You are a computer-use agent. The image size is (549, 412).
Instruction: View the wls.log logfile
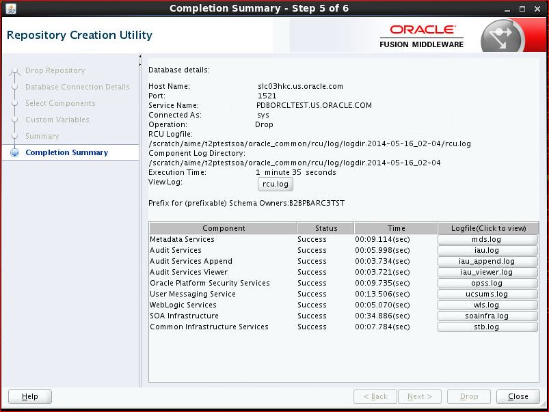(487, 305)
